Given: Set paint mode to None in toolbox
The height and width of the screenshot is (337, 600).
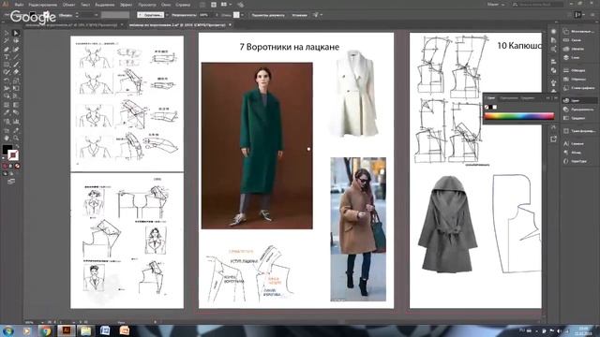Looking at the screenshot, I should [x=17, y=167].
